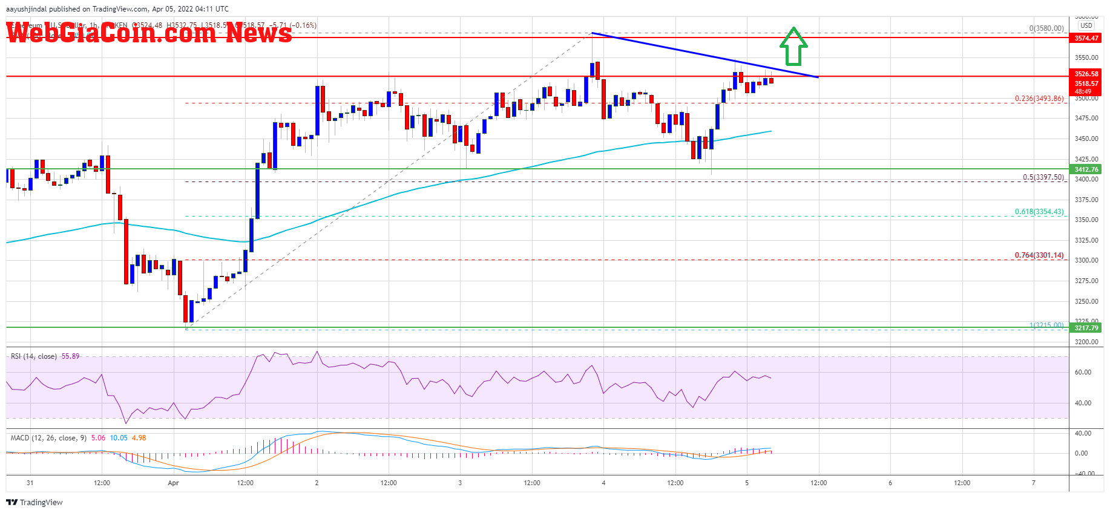Select the green 3217.79 support price label
Image resolution: width=1110 pixels, height=513 pixels.
(1086, 328)
